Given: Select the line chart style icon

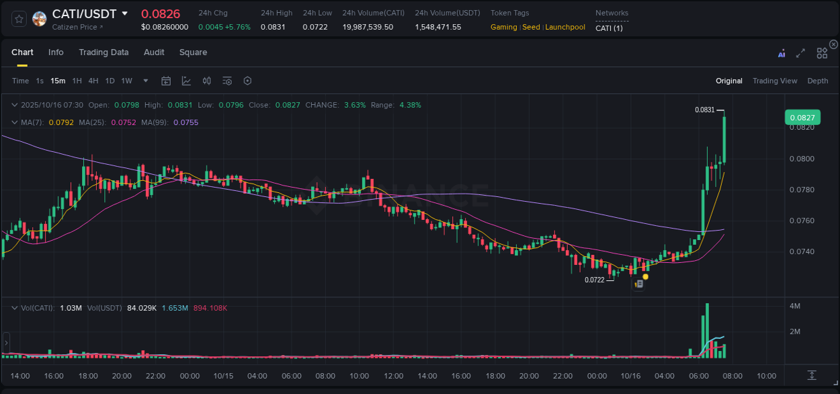Looking at the screenshot, I should coord(186,81).
